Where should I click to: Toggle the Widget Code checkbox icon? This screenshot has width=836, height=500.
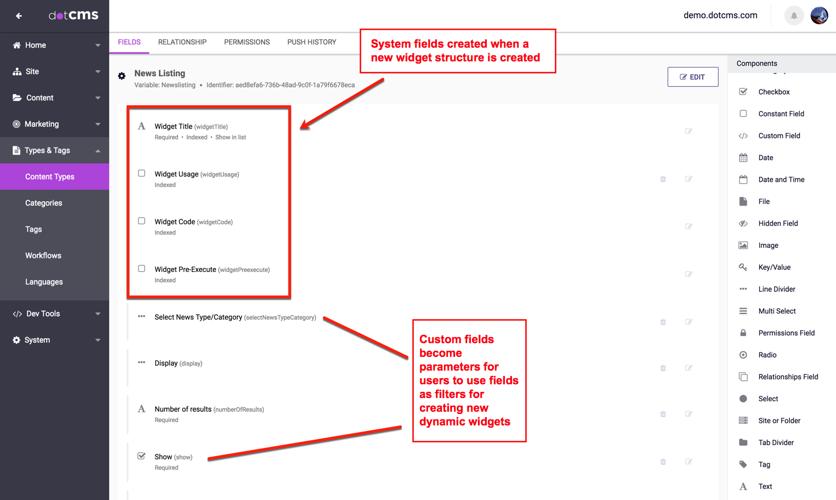(141, 221)
